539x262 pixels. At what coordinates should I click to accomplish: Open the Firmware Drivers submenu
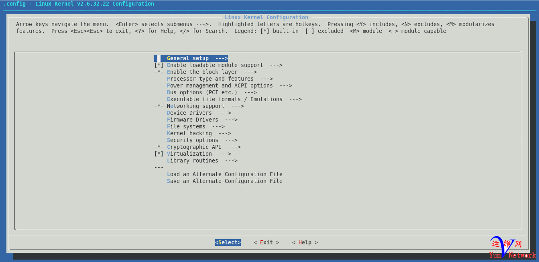point(202,120)
